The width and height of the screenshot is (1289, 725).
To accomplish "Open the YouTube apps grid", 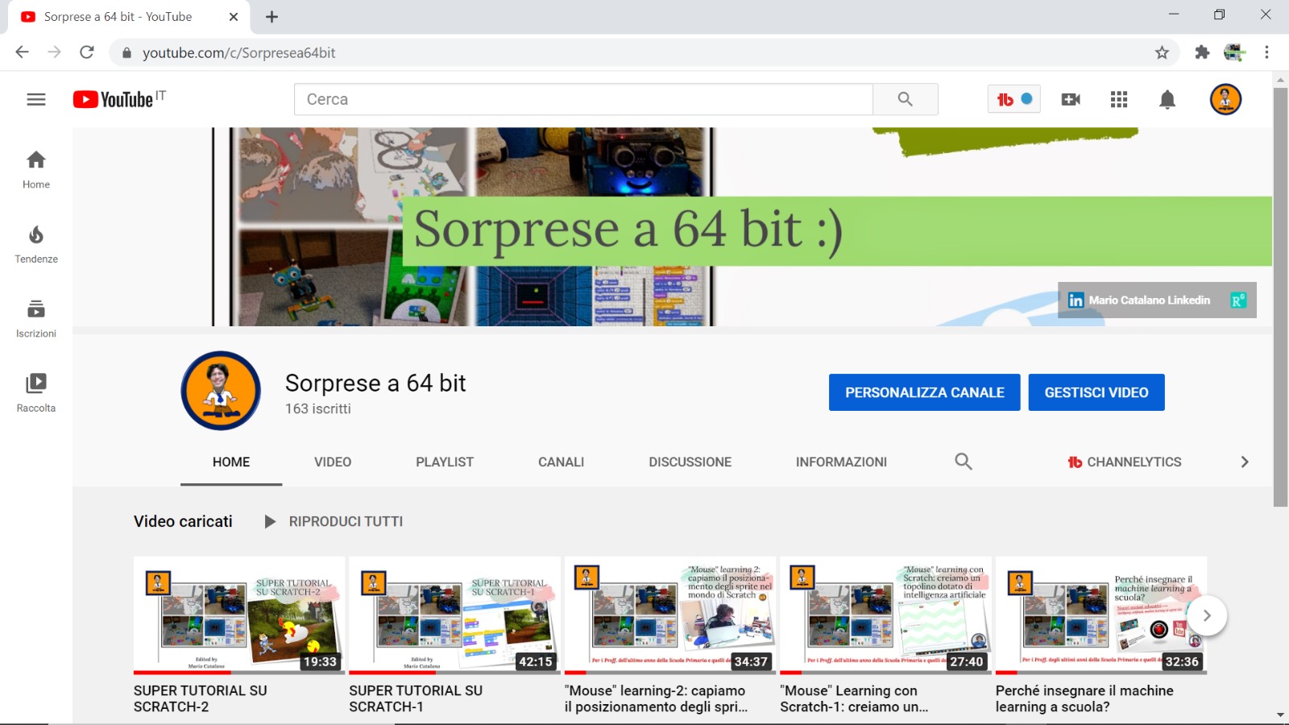I will point(1119,99).
